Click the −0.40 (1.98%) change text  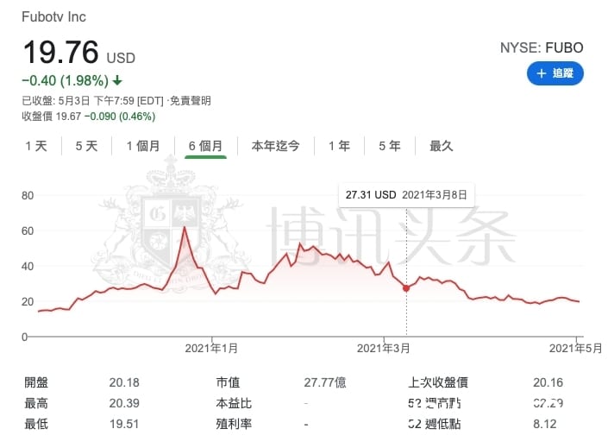[x=66, y=81]
